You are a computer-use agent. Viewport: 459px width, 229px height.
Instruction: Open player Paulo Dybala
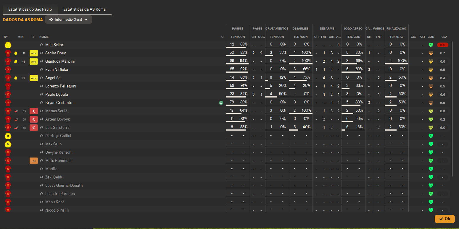tap(57, 95)
